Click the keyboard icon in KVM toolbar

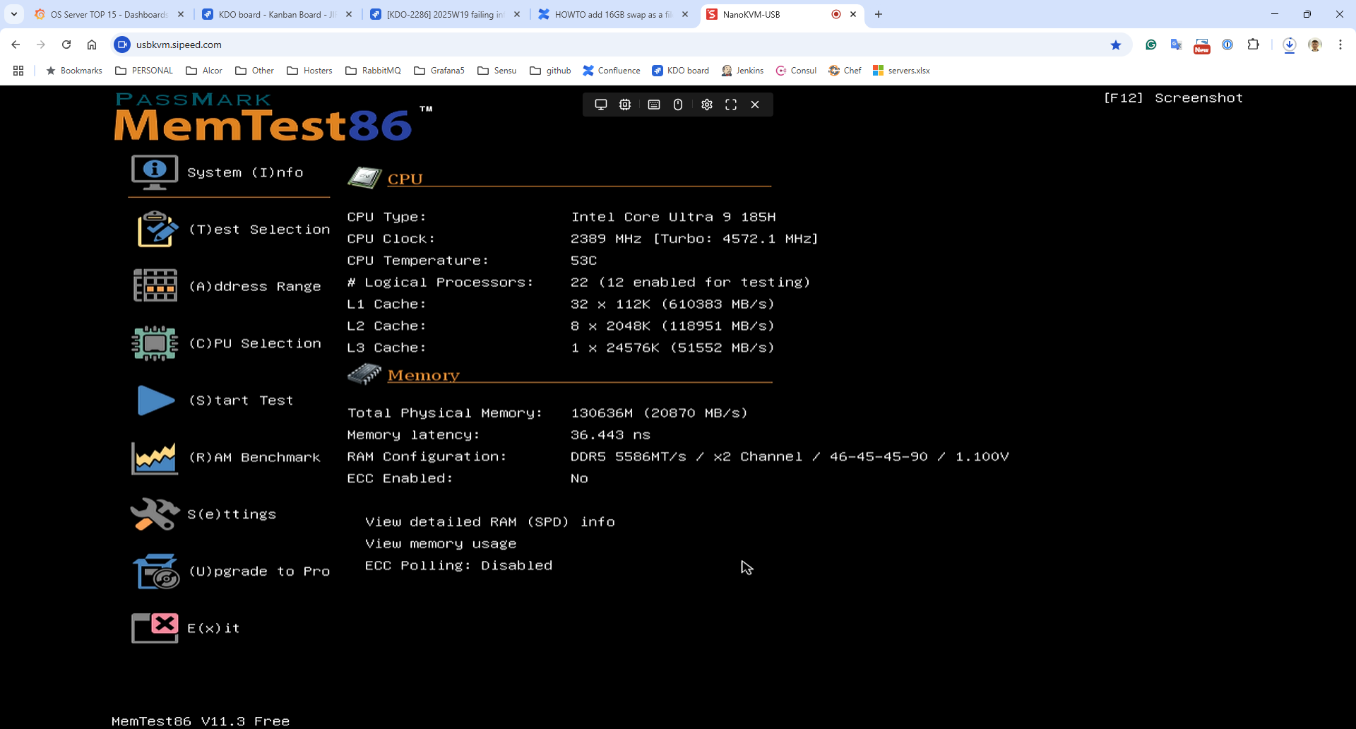(x=654, y=105)
